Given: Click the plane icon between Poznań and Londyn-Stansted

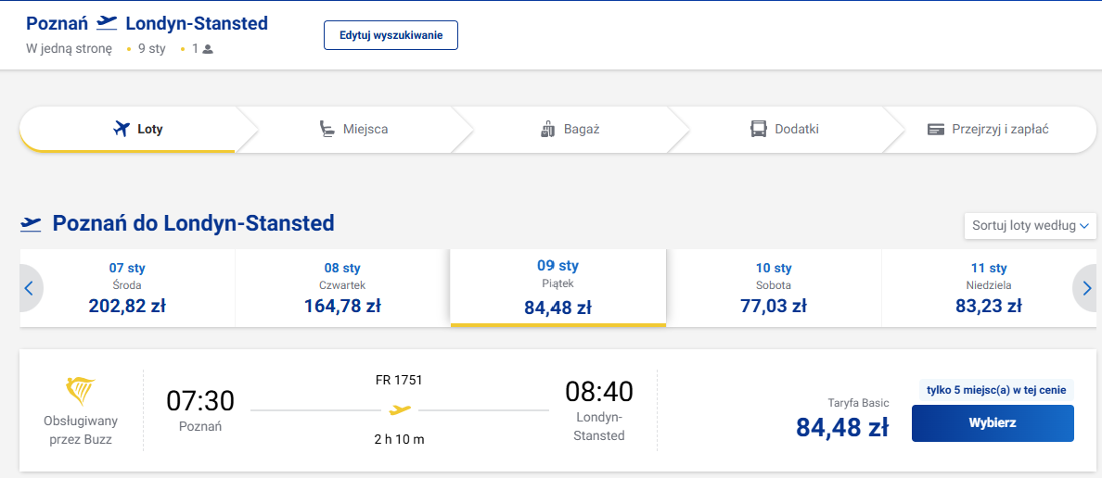Looking at the screenshot, I should (x=107, y=23).
